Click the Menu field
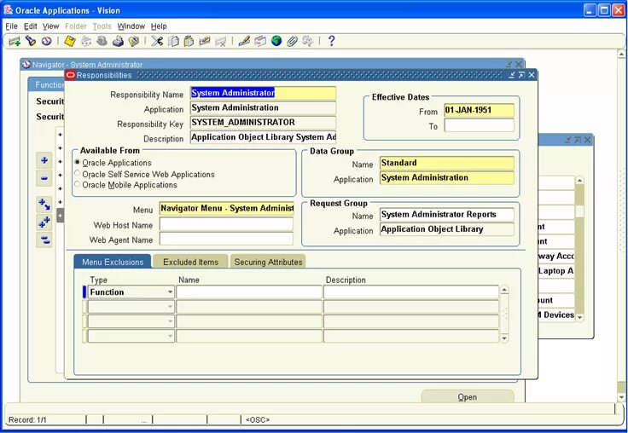Screen dimensions: 628x433 (x=226, y=209)
